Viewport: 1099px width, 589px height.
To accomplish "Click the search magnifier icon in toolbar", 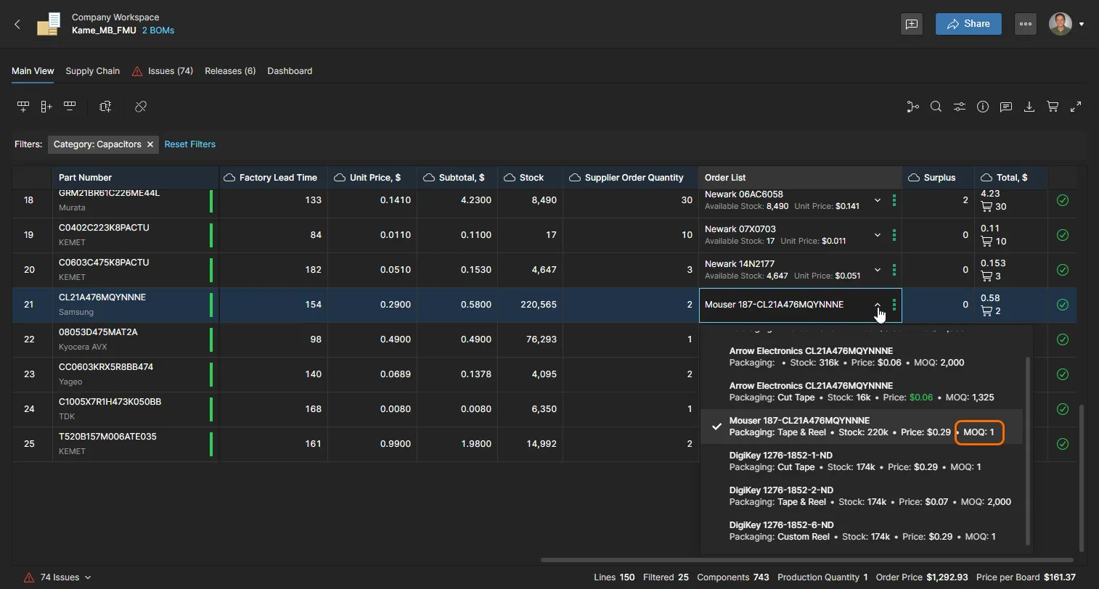I will point(936,107).
